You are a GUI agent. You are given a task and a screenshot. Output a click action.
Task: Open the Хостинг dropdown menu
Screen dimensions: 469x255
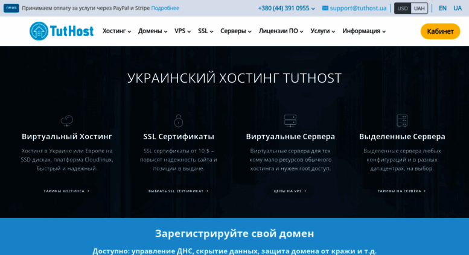pos(116,31)
